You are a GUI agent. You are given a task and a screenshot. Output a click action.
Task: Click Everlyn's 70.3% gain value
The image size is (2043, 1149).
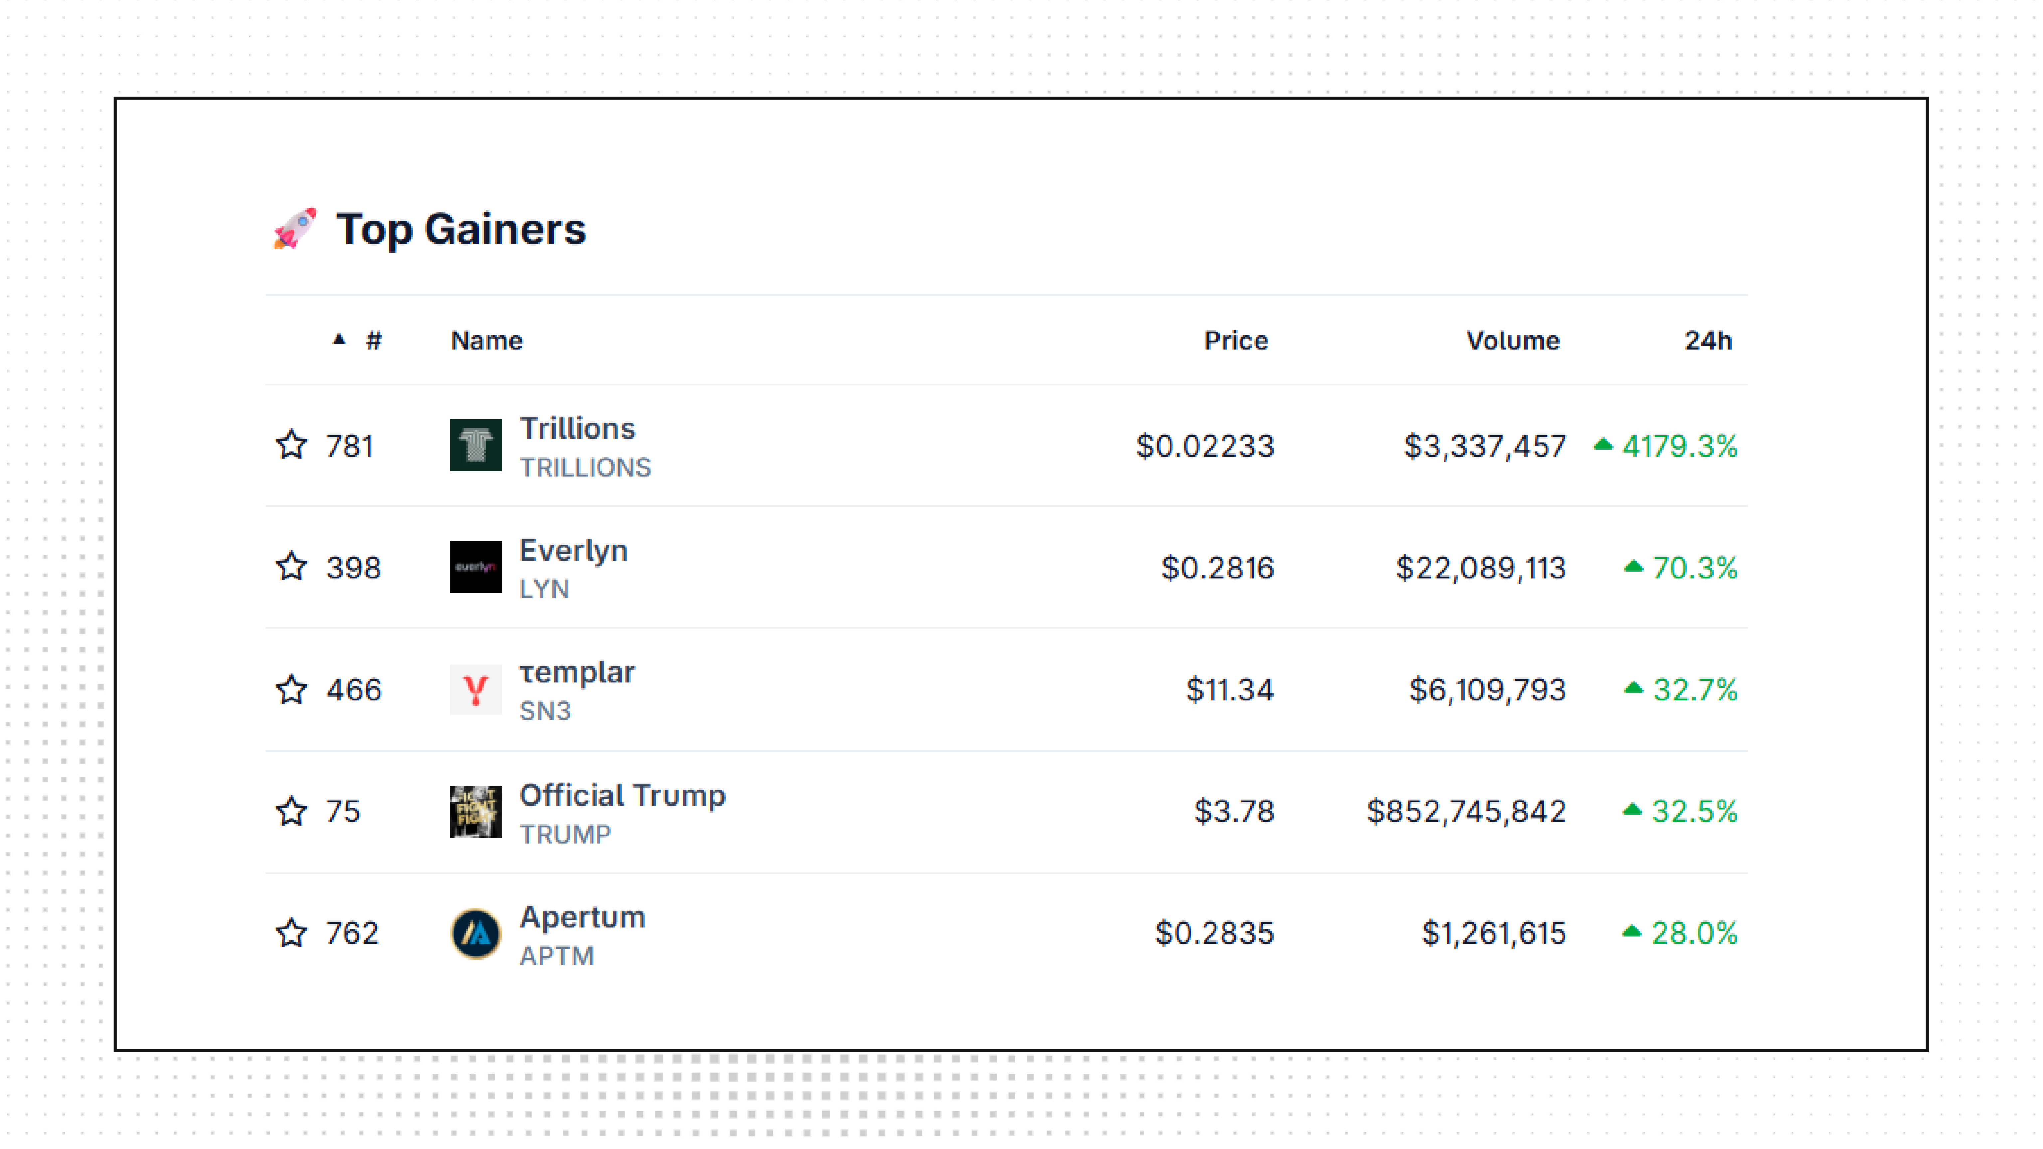1693,568
